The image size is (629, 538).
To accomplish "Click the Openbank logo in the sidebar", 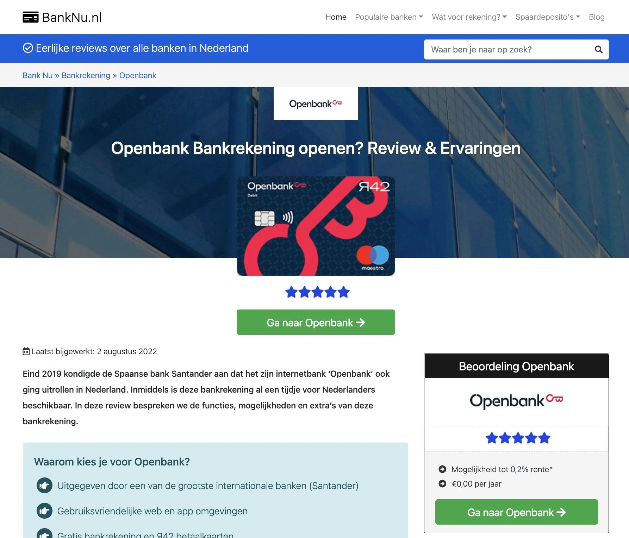I will (516, 401).
